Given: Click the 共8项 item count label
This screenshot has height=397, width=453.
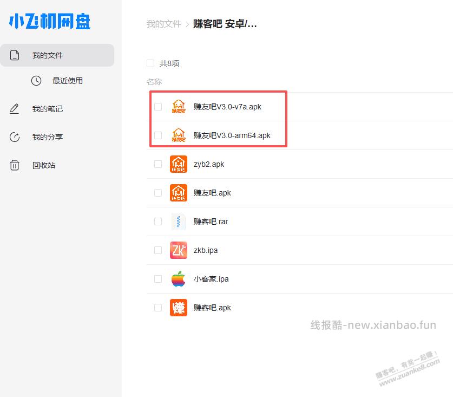Looking at the screenshot, I should [x=169, y=63].
